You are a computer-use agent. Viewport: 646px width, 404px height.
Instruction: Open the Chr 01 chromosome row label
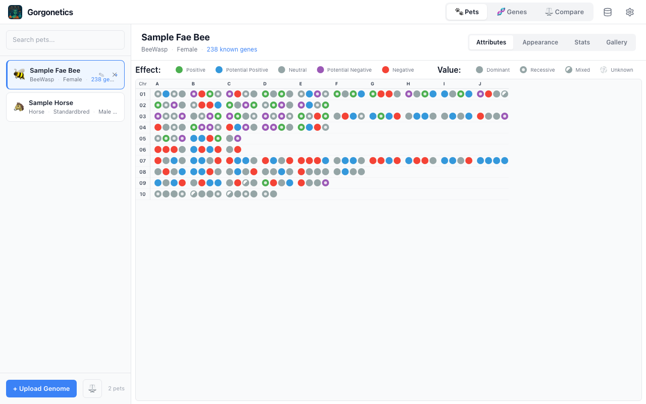143,94
